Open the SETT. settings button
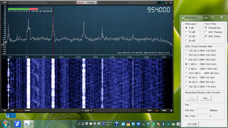Viewport: 228px width, 128px height. pos(5,3)
